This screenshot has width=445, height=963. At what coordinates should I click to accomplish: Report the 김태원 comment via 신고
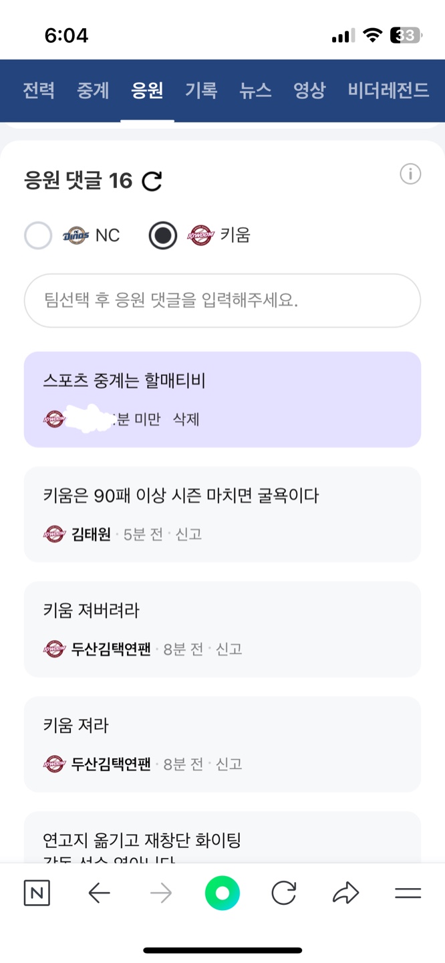188,534
